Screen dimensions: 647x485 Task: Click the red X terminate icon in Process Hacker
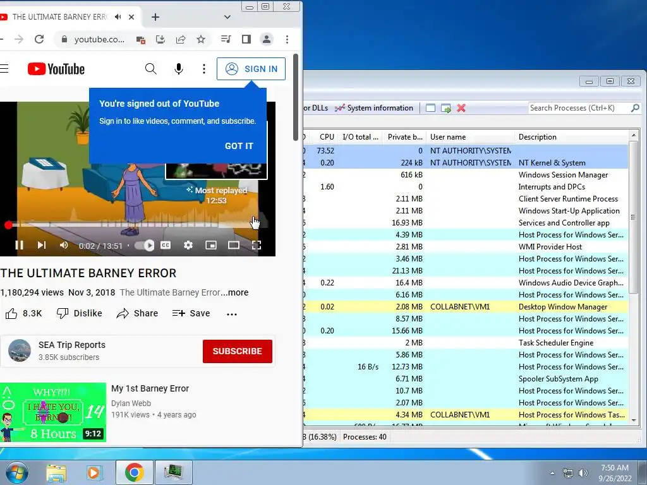461,108
